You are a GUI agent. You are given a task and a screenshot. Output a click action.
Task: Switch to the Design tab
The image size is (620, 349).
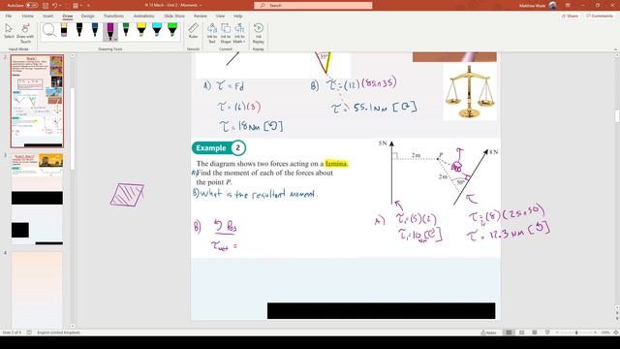87,16
